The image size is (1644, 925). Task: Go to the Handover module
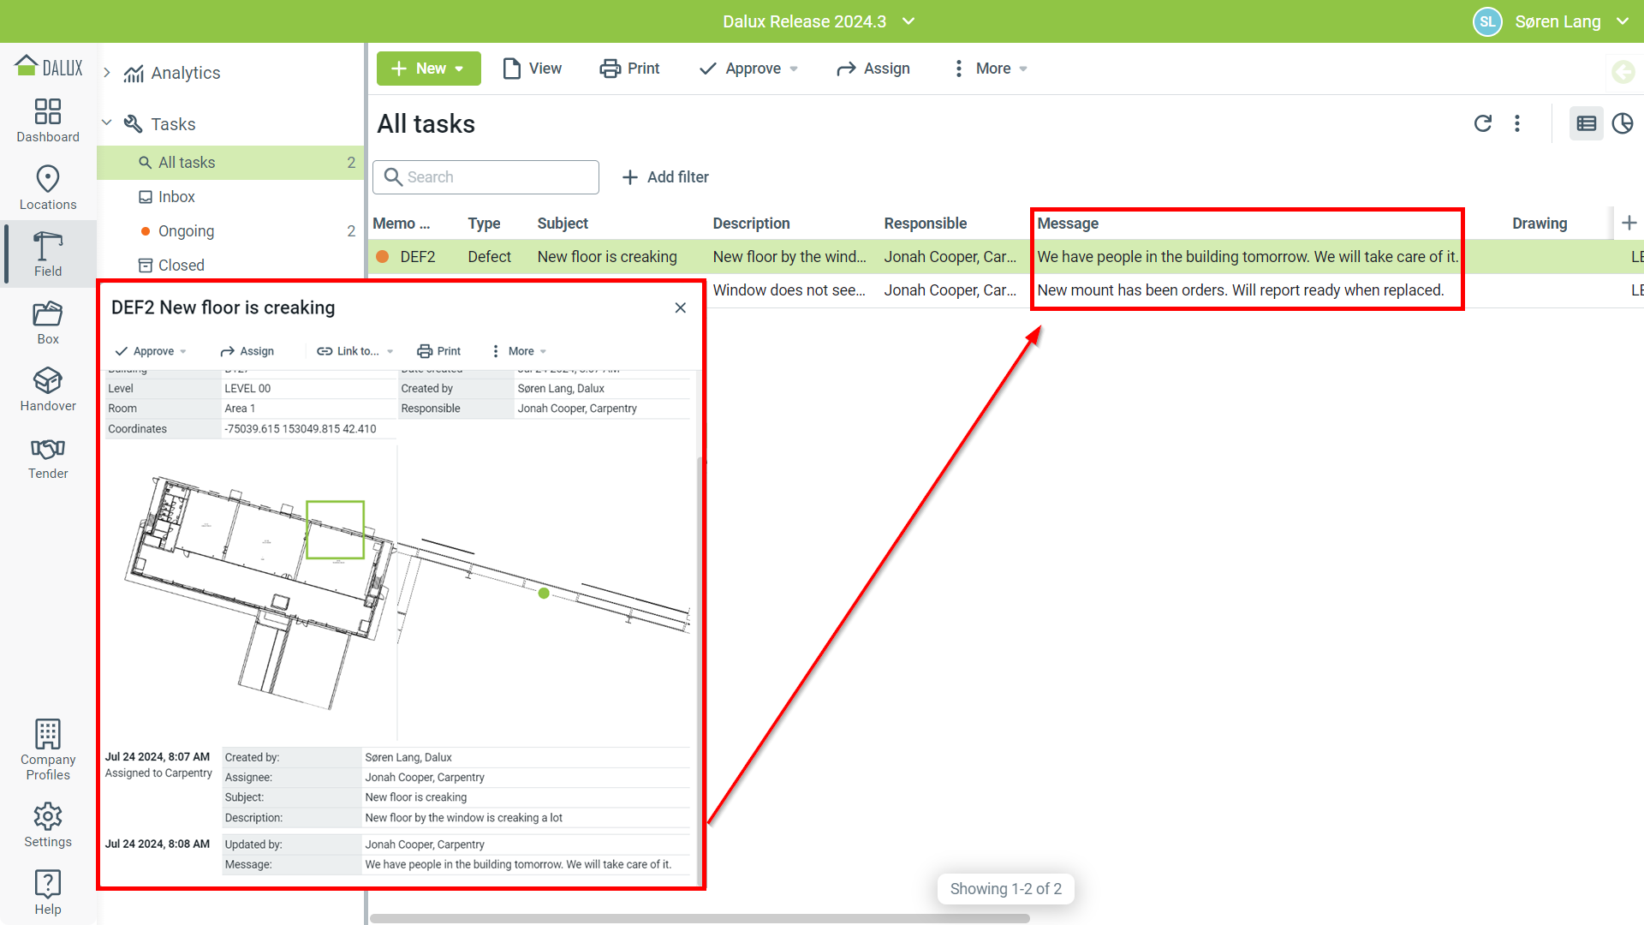point(48,390)
